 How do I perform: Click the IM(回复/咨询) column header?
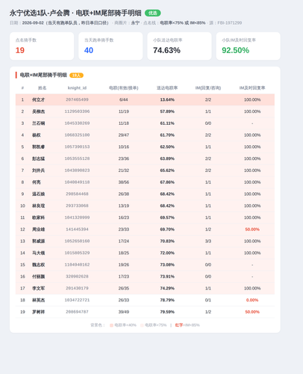point(208,88)
